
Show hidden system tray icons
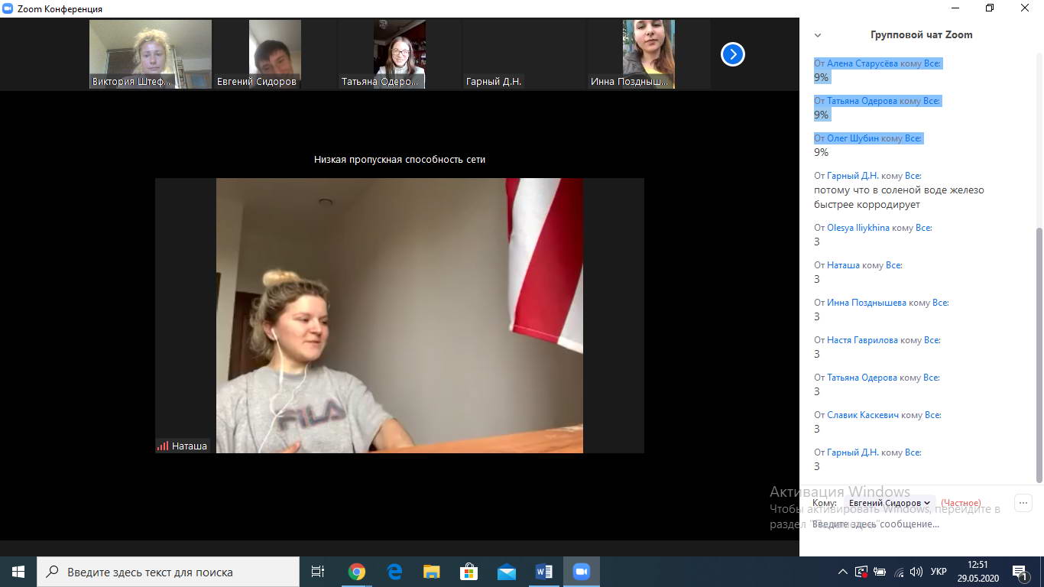[843, 572]
